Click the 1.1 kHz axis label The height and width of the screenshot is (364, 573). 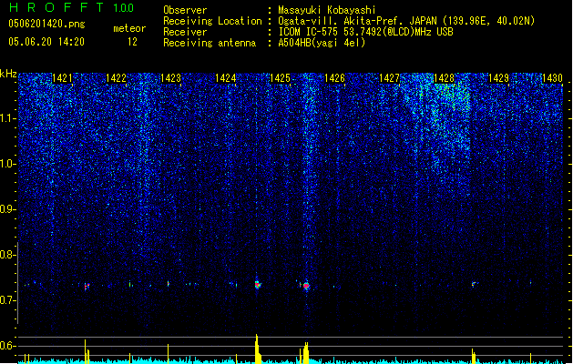pos(7,118)
